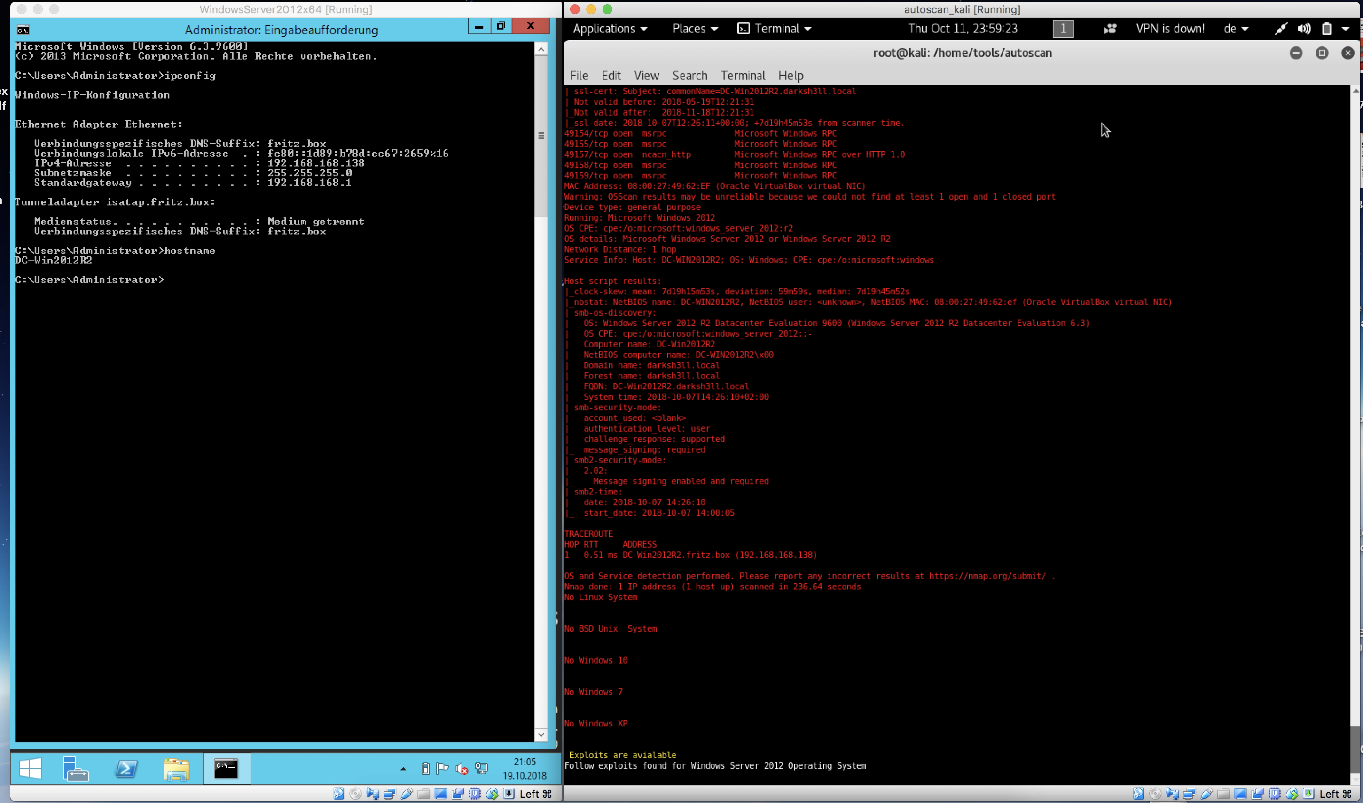Viewport: 1363px width, 803px height.
Task: Click CPU virtualization indicator in WindowsServer2012x64 window
Action: point(475,794)
